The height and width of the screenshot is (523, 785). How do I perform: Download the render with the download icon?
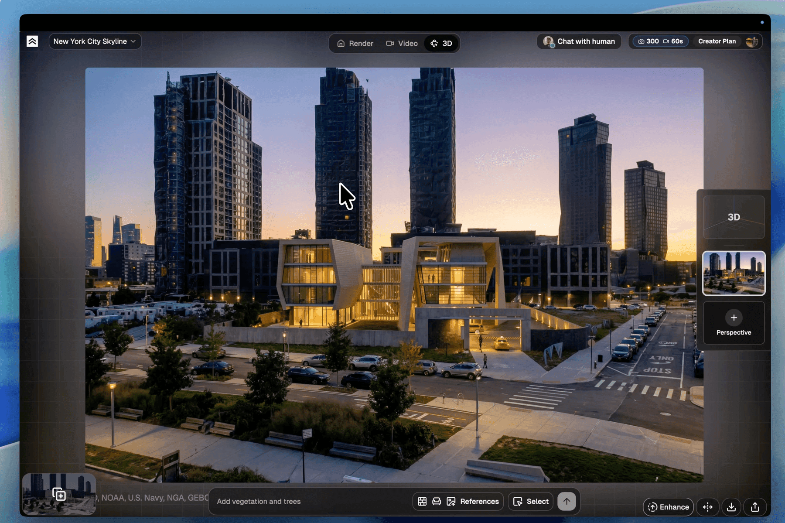pyautogui.click(x=731, y=507)
